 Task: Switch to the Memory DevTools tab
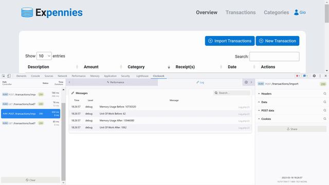point(95,76)
